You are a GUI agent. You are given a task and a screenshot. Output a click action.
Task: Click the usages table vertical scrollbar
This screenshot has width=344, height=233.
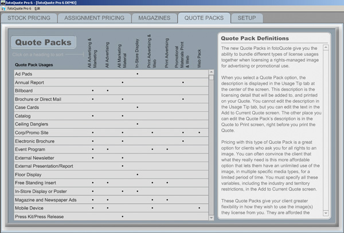pos(211,143)
